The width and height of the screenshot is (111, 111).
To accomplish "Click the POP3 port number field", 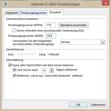I will pyautogui.click(x=50, y=25).
